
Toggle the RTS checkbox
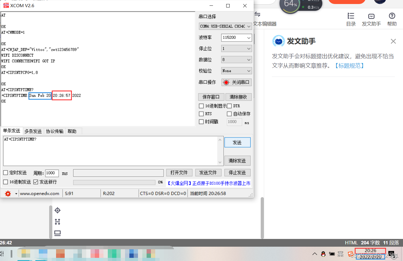point(201,114)
